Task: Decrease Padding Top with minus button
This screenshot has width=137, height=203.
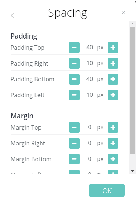Action: tap(74, 48)
